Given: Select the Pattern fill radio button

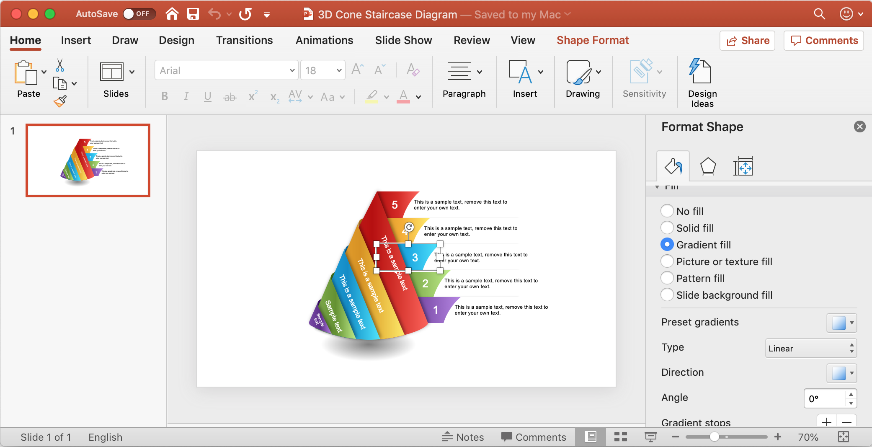Looking at the screenshot, I should point(667,278).
